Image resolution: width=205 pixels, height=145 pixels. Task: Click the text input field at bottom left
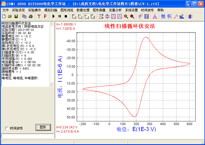pyautogui.click(x=27, y=136)
